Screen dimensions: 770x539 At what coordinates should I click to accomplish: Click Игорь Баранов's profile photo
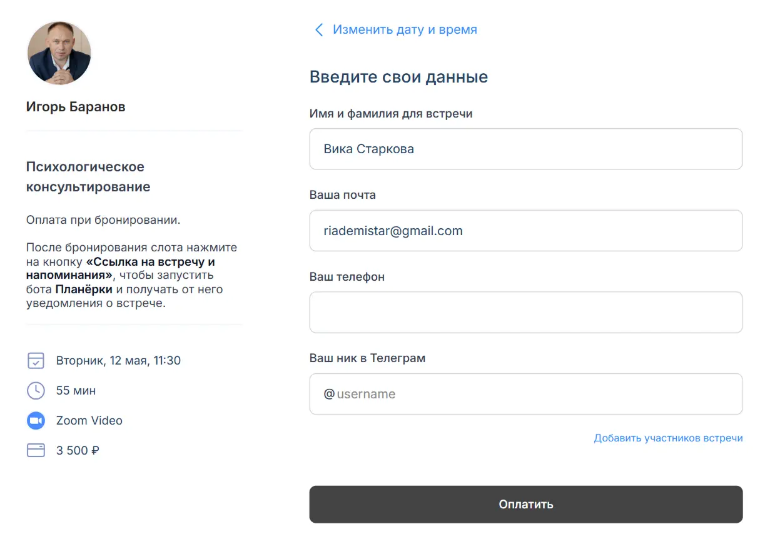coord(59,53)
